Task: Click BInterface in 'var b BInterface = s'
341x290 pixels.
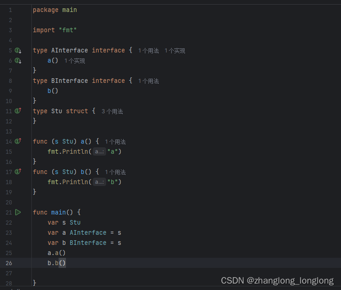Action: [88, 243]
